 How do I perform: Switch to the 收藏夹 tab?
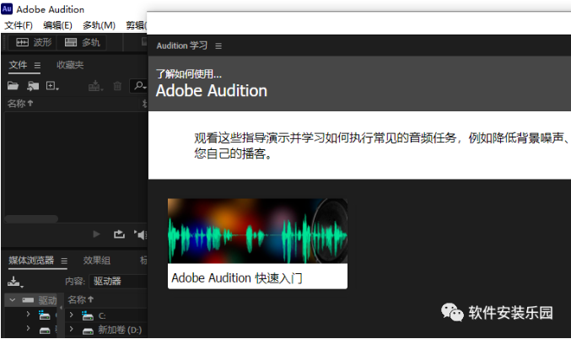click(x=70, y=66)
